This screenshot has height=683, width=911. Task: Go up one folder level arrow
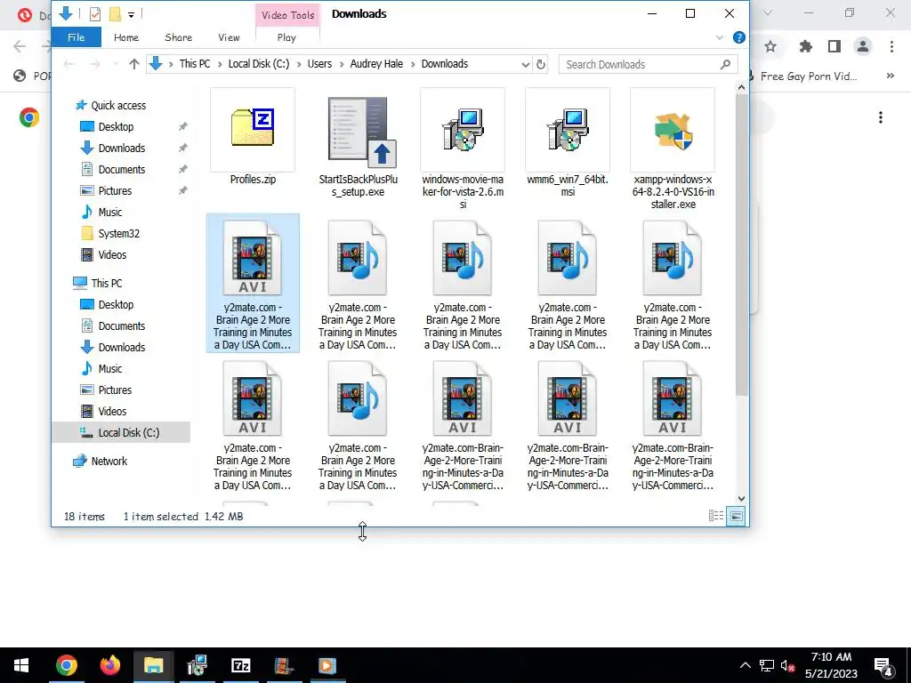(134, 64)
